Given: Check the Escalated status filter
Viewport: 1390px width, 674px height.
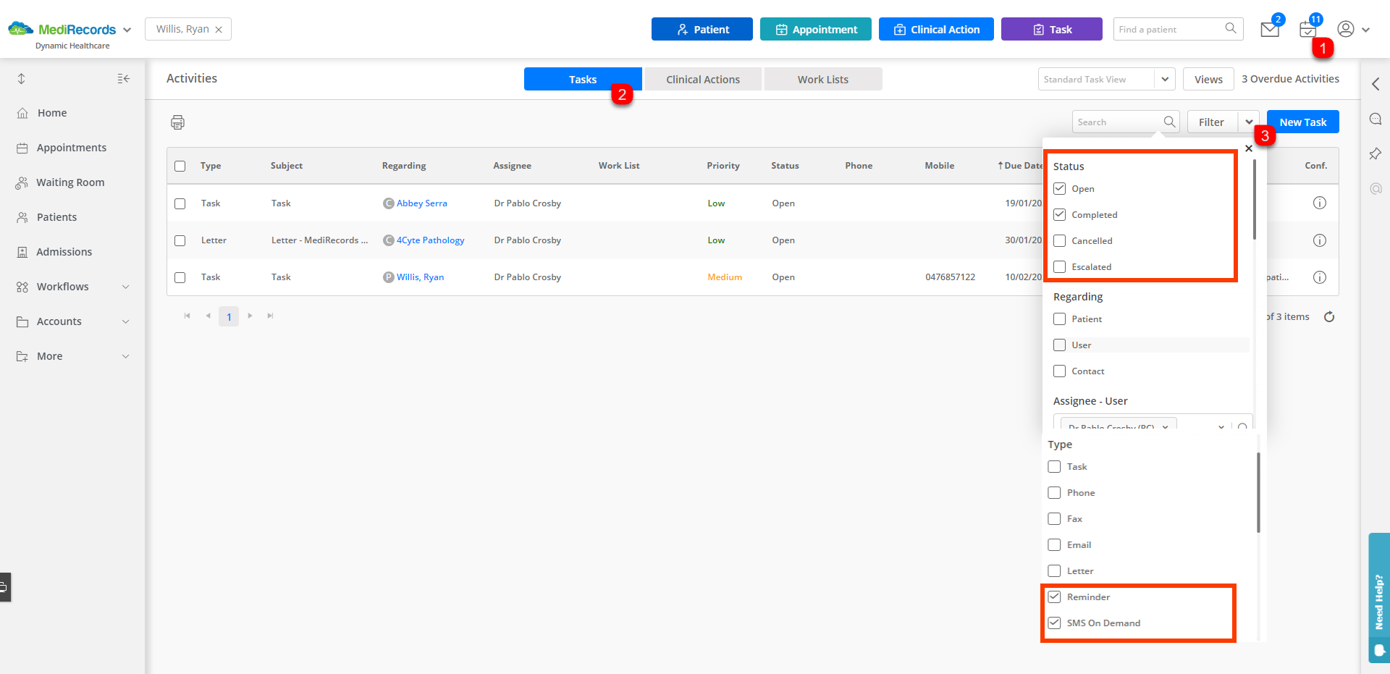Looking at the screenshot, I should pos(1059,266).
